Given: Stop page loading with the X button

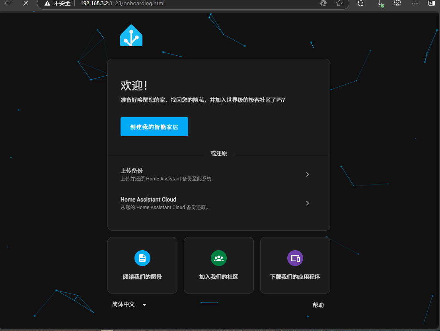Looking at the screenshot, I should click(26, 4).
